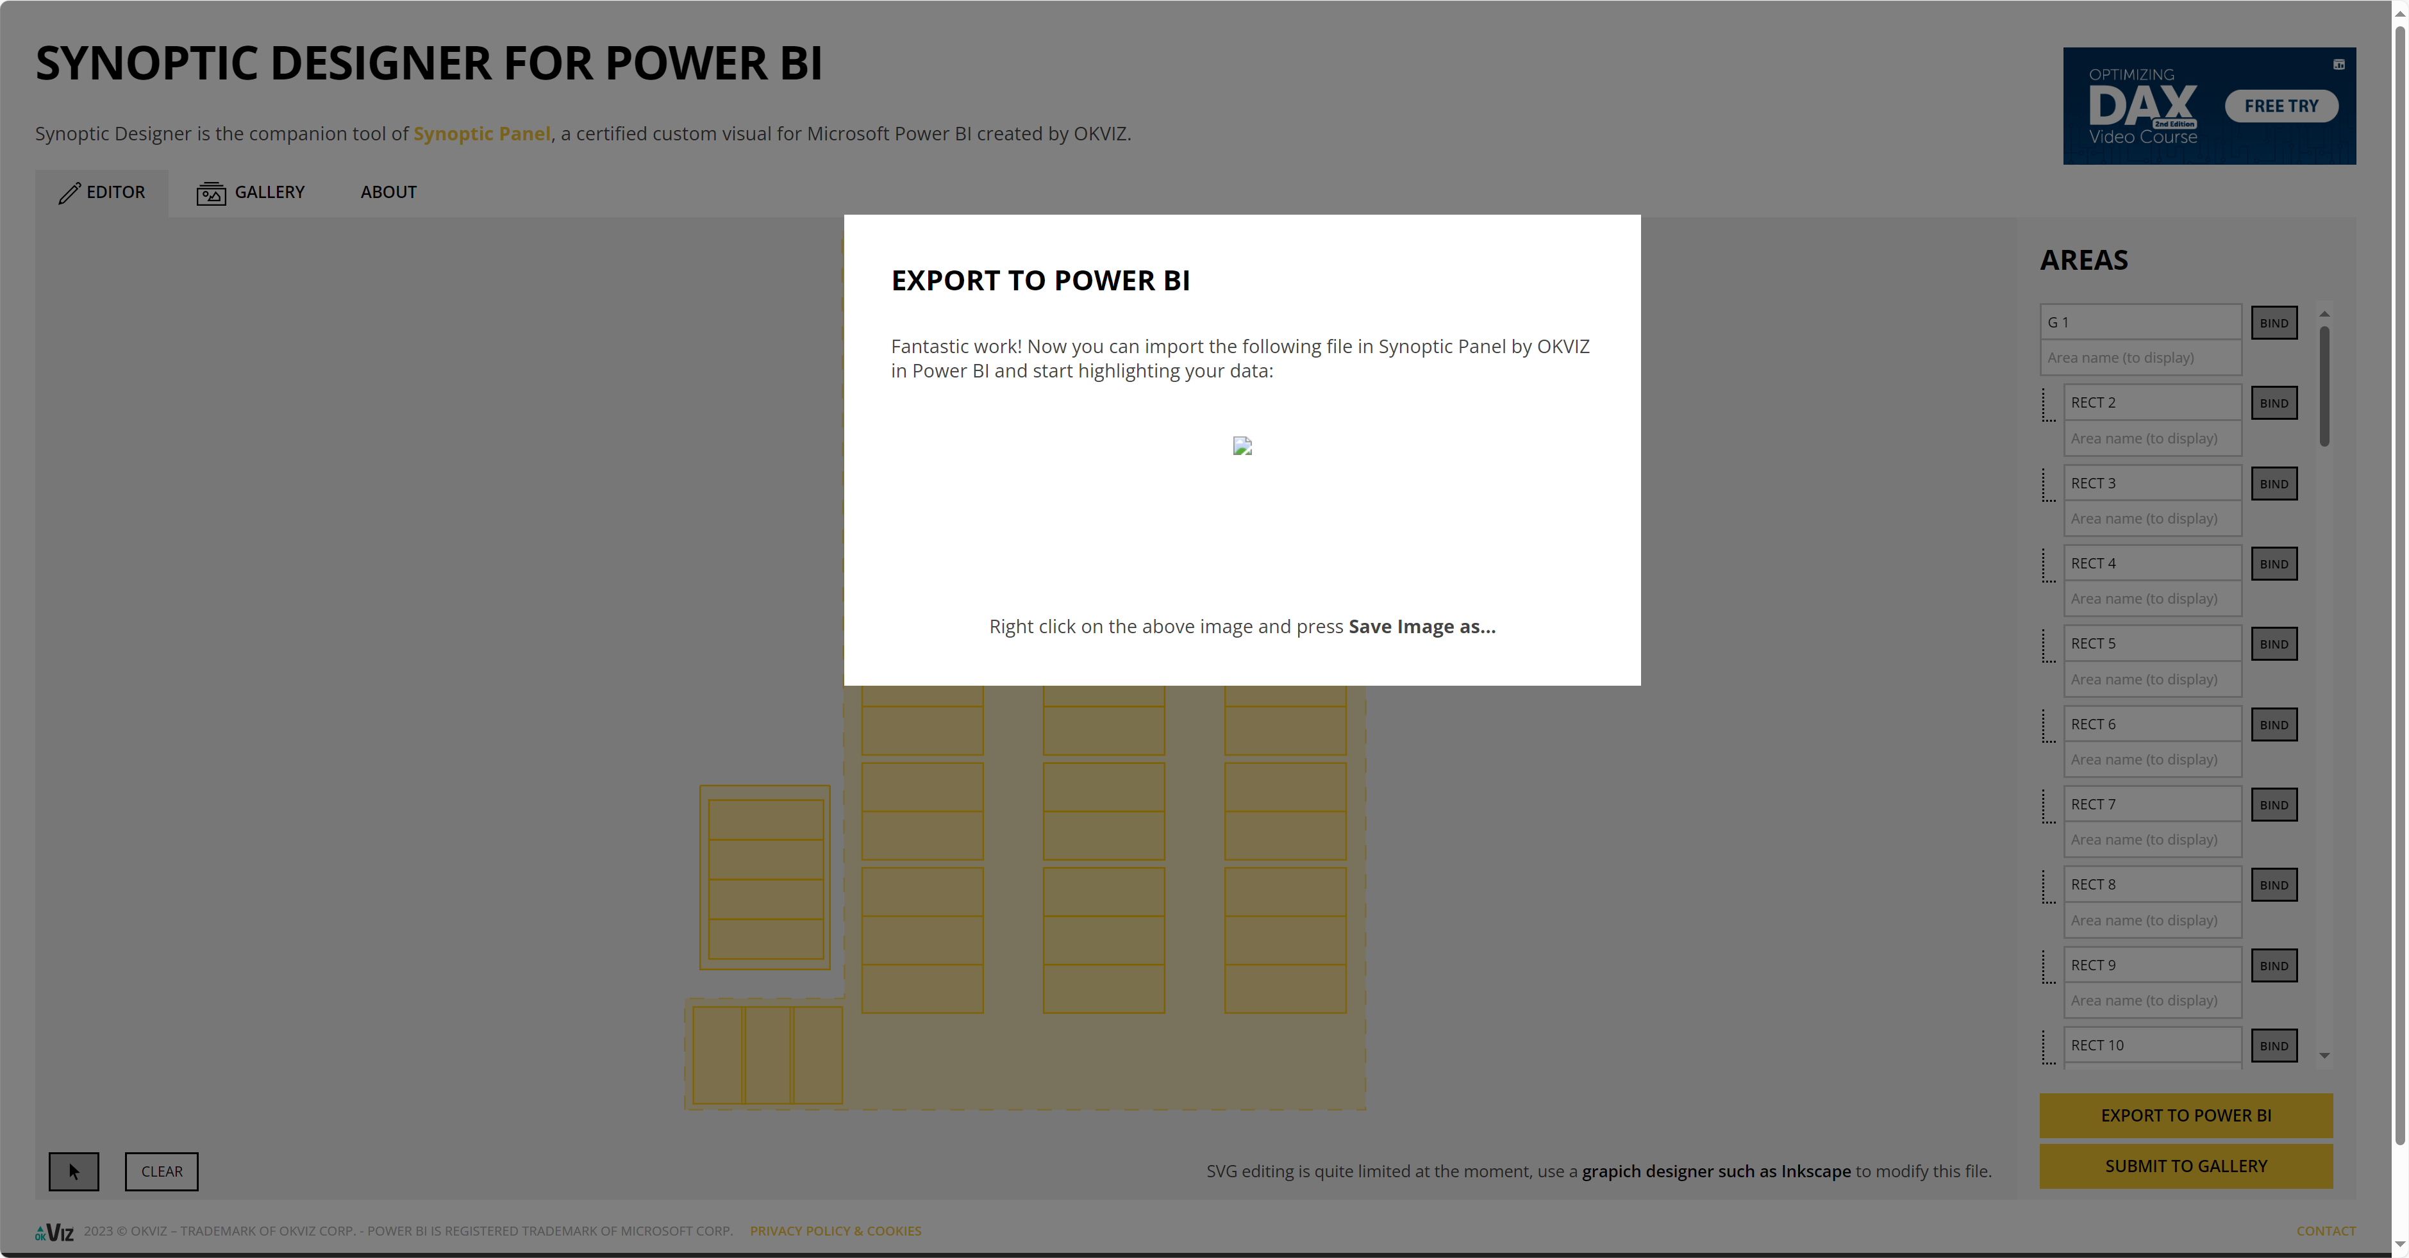Screen dimensions: 2409x1258
Task: Select the arrow selection tool
Action: coord(74,1171)
